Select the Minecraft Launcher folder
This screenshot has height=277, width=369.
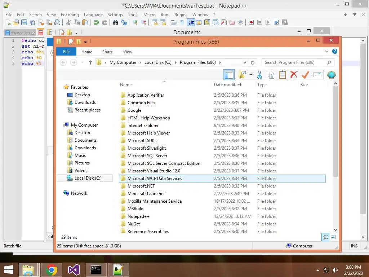(x=222, y=194)
